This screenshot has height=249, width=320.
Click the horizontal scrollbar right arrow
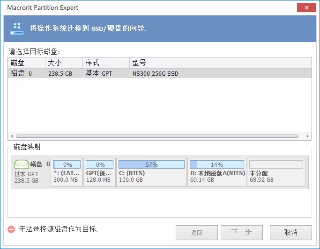(308, 136)
